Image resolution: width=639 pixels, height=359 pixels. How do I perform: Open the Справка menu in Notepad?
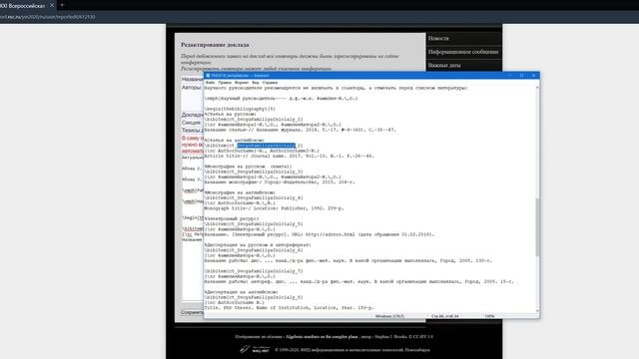click(270, 82)
